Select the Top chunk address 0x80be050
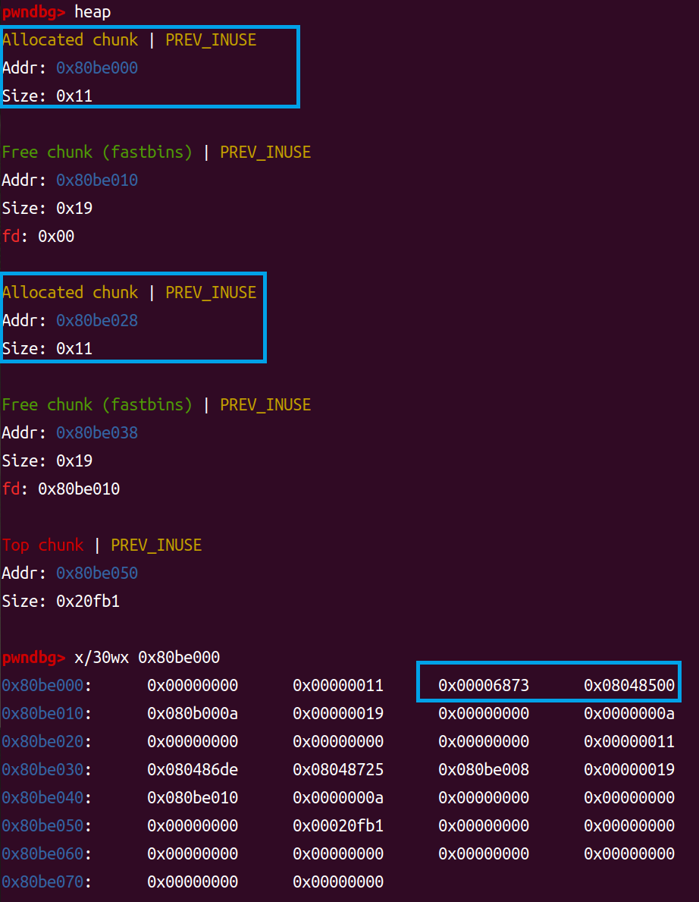The height and width of the screenshot is (902, 699). pos(97,574)
